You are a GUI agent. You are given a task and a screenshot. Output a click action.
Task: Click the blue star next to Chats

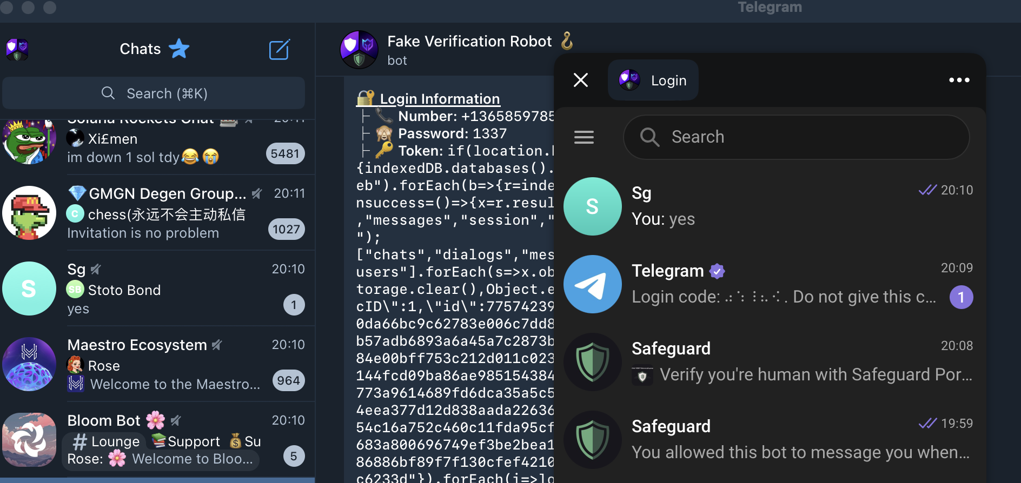point(179,49)
